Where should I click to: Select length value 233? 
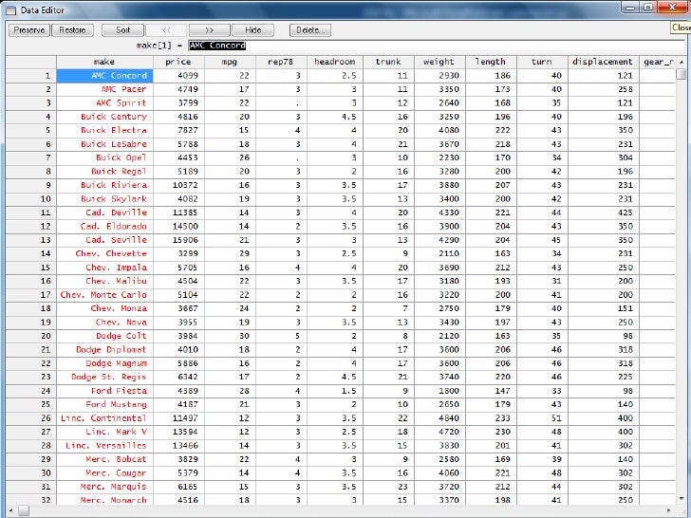coord(491,418)
